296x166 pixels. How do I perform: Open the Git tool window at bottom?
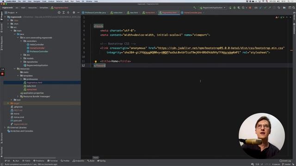(7, 161)
